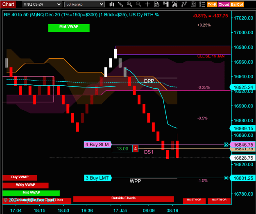Select the 4 Buy SLM order label
This screenshot has height=214, width=256.
click(97, 145)
